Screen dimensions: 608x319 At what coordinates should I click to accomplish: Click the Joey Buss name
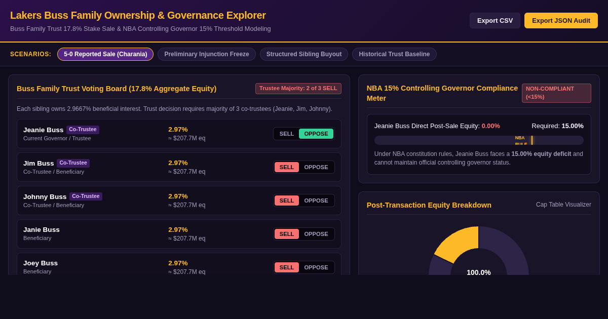[41, 263]
